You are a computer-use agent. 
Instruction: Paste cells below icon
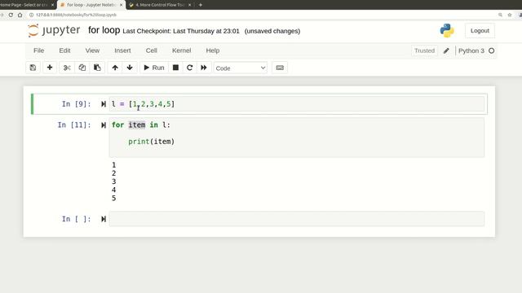(x=97, y=68)
